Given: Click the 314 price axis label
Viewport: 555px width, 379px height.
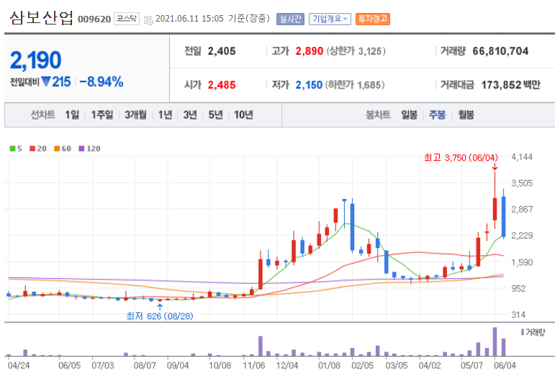Looking at the screenshot, I should 518,315.
